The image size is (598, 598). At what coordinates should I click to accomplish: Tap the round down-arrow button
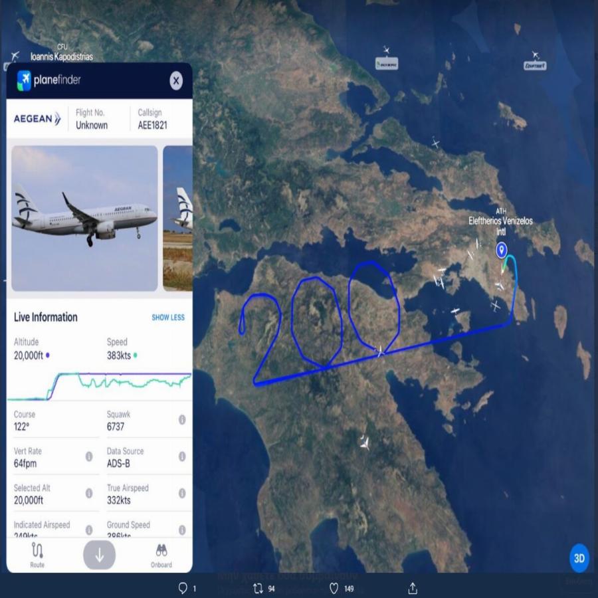coord(99,555)
